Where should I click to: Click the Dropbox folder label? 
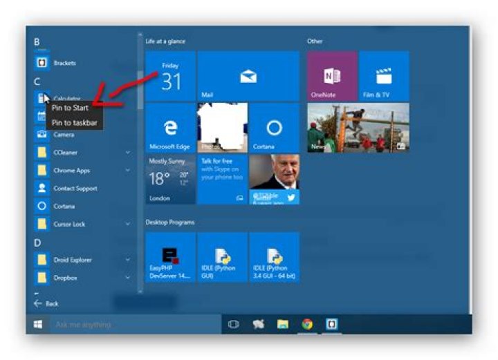(65, 278)
